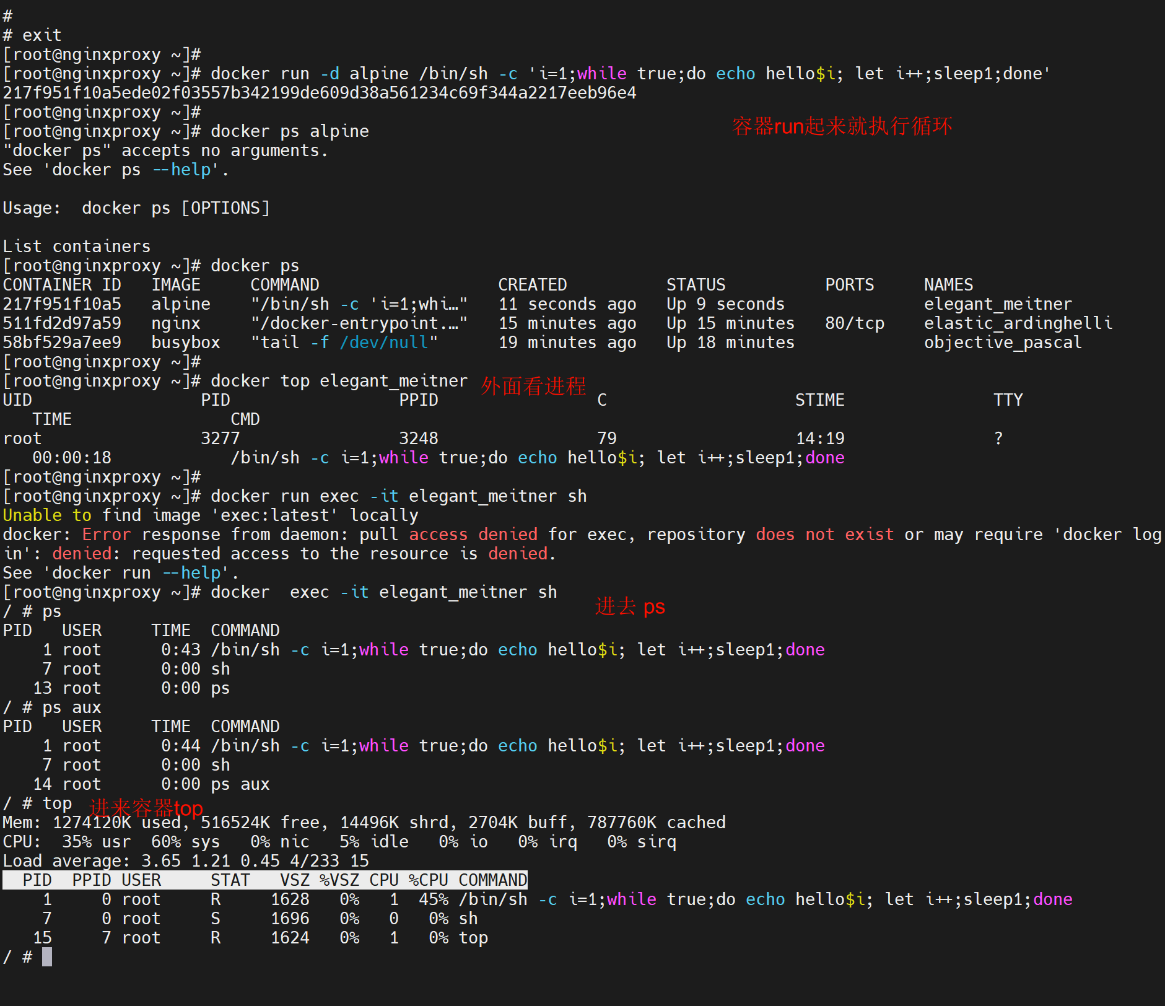Click the STIME value 14:19
1165x1006 pixels.
pyautogui.click(x=819, y=439)
